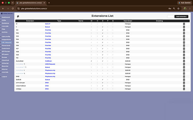Open Integrations in the sidebar
This screenshot has height=120, width=193.
pyautogui.click(x=6, y=39)
